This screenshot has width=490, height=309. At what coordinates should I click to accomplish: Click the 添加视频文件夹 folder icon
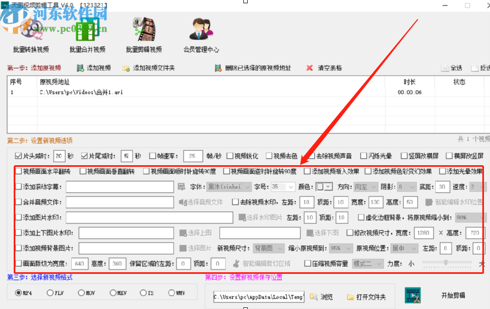tap(126, 68)
